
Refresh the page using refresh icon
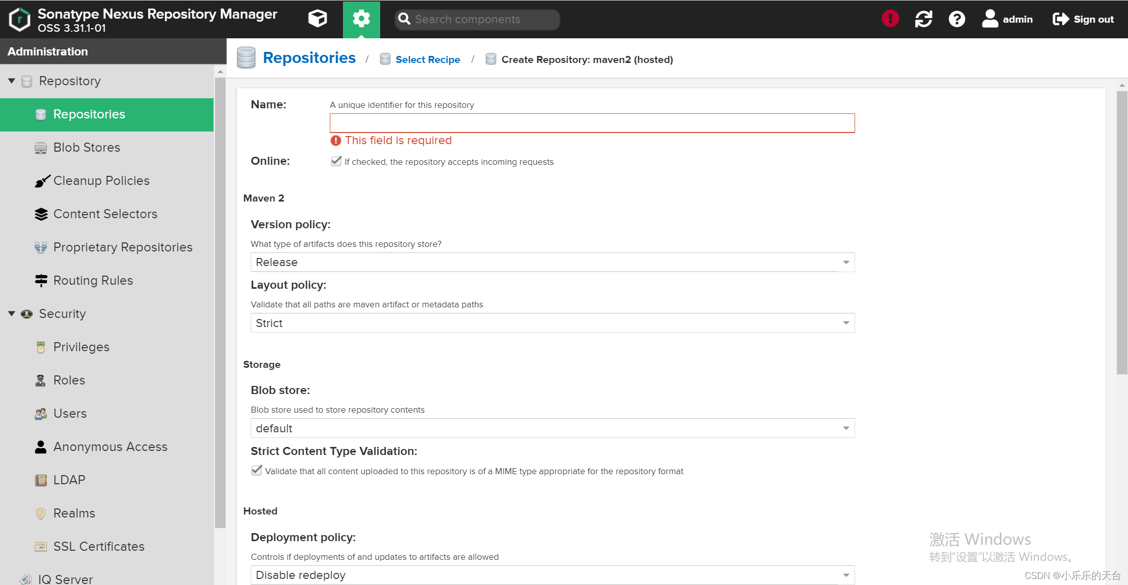pyautogui.click(x=924, y=19)
